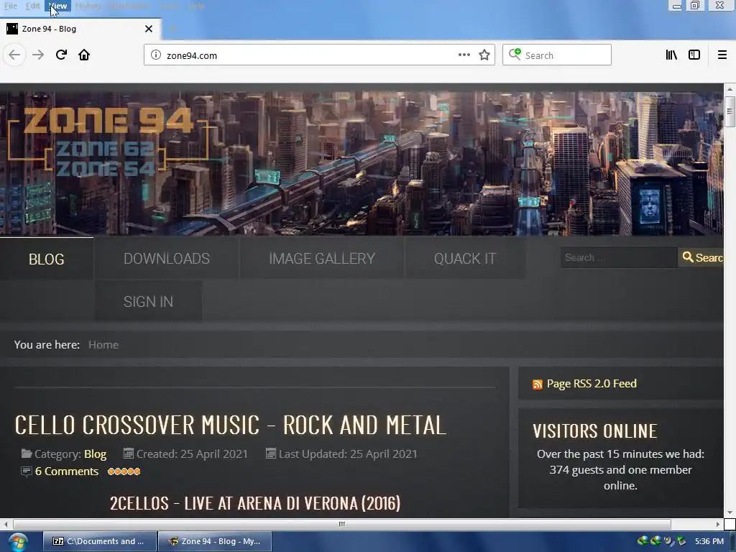The width and height of the screenshot is (736, 552).
Task: Click the vertical scrollbar up arrow
Action: [x=730, y=88]
